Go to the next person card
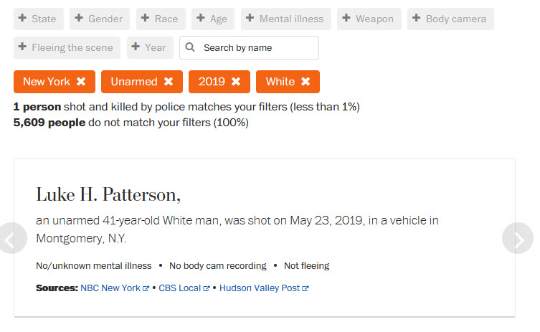The height and width of the screenshot is (332, 540). (x=518, y=238)
